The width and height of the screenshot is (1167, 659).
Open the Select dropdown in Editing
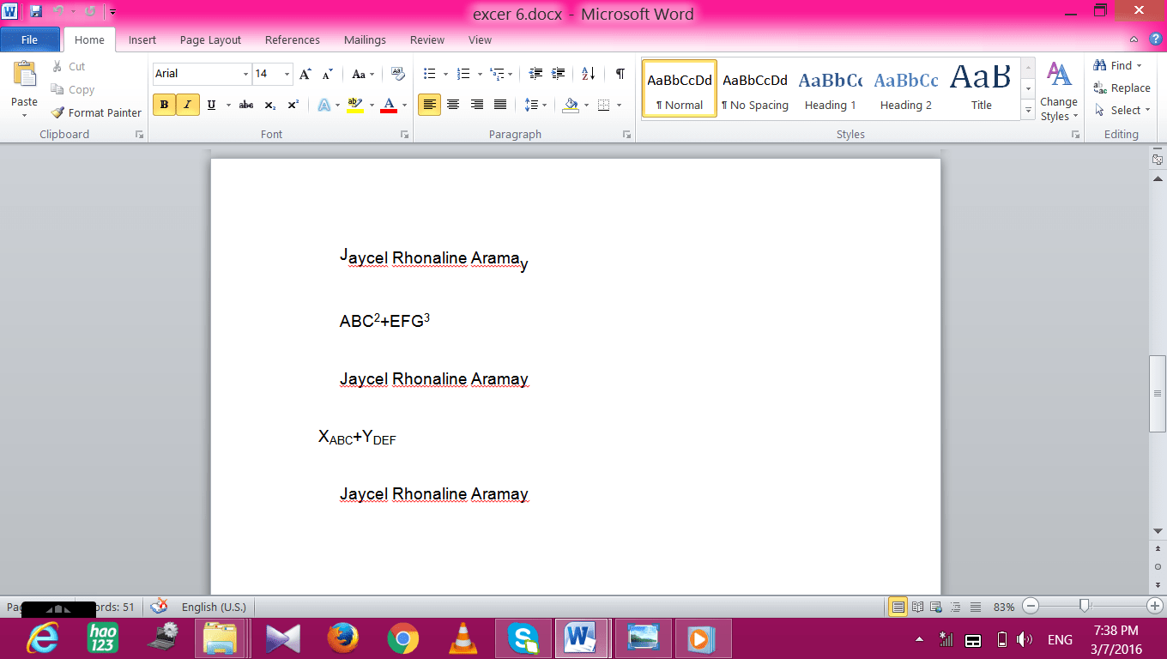[1122, 110]
